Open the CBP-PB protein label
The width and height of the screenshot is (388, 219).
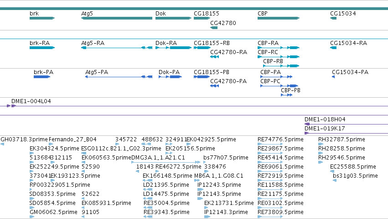(290, 90)
